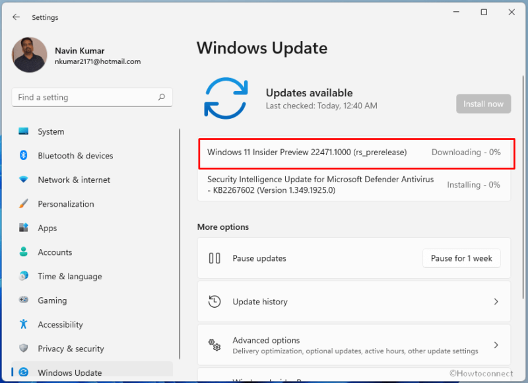Screen dimensions: 528x383
Task: Click the main page vertical scrollbar
Action: (x=523, y=187)
